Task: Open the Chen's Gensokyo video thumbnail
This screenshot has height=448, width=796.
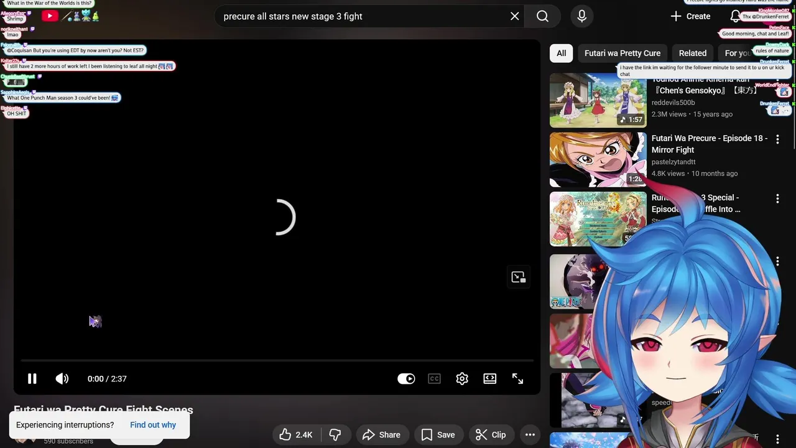Action: point(598,100)
